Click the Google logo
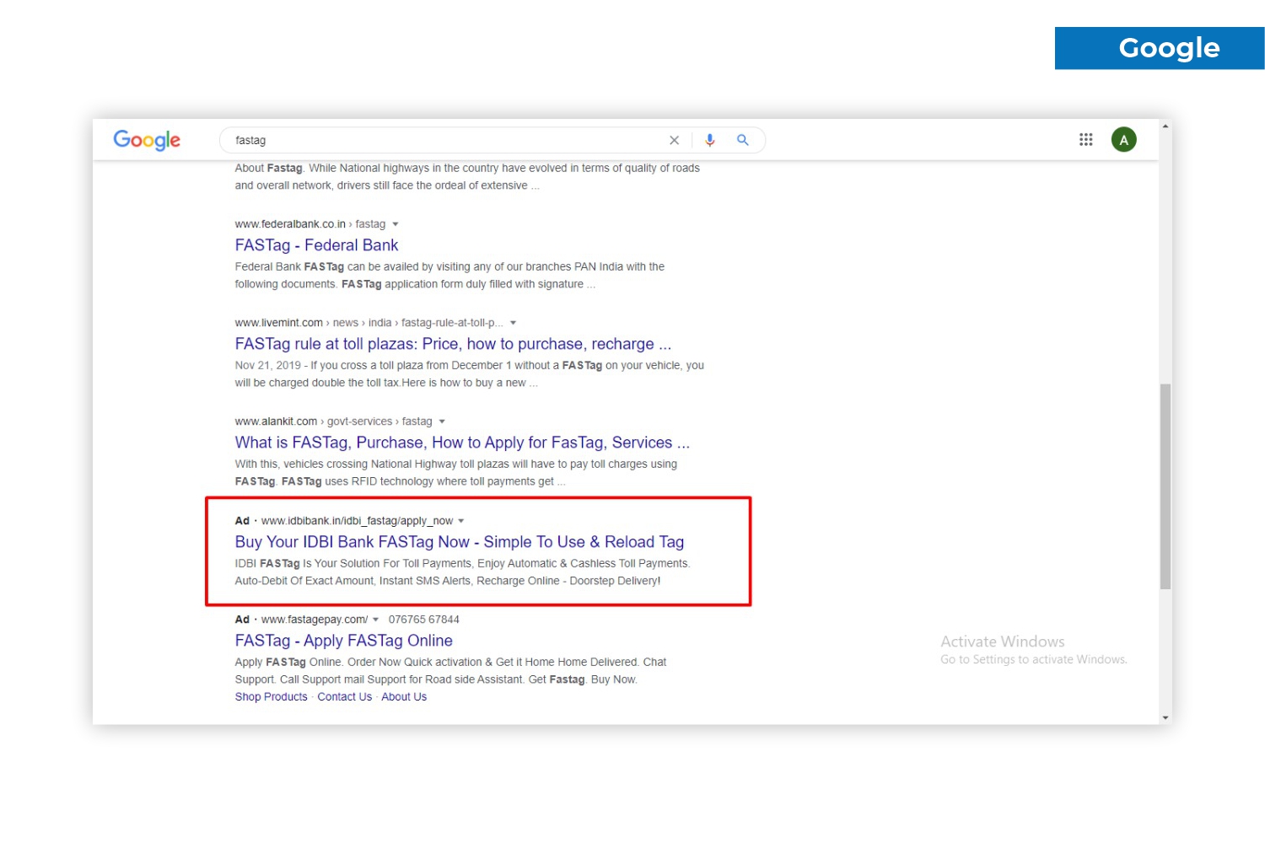 click(x=147, y=140)
